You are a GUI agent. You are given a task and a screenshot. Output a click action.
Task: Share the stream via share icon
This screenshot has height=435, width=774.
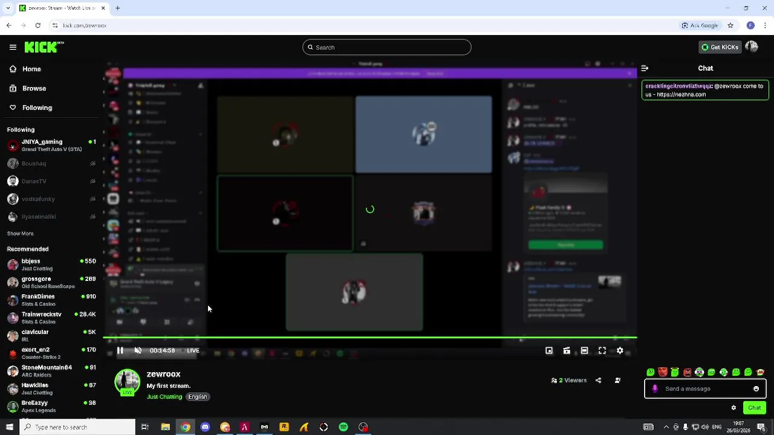pyautogui.click(x=599, y=381)
